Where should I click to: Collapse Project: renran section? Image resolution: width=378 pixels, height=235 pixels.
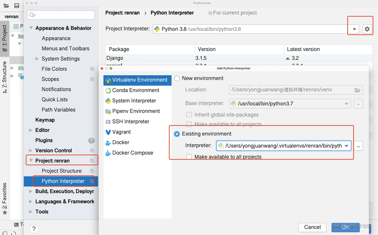(31, 161)
